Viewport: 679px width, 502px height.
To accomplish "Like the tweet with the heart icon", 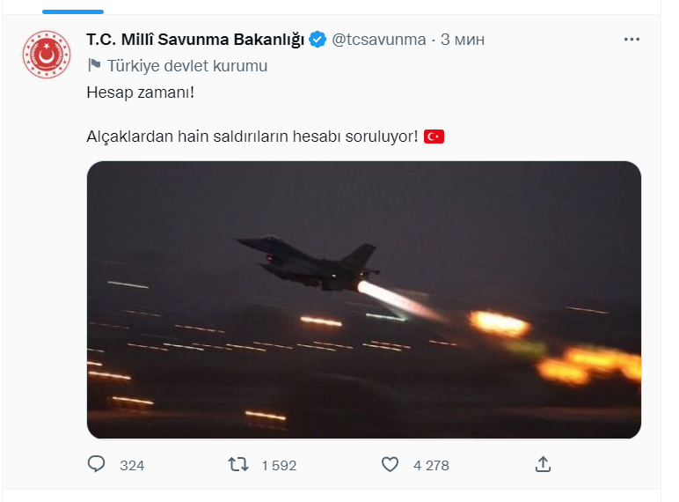I will click(391, 464).
